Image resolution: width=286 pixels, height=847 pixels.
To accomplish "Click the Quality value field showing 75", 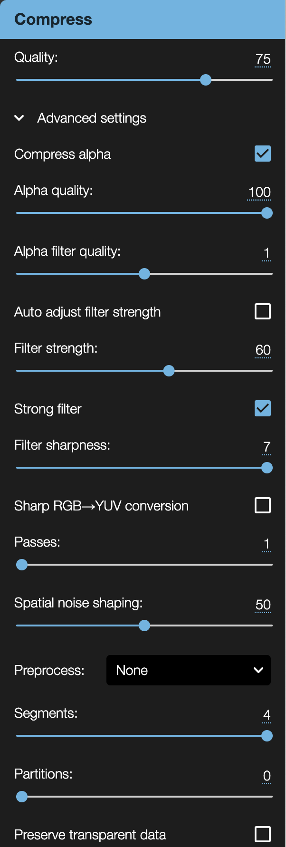I will point(263,59).
